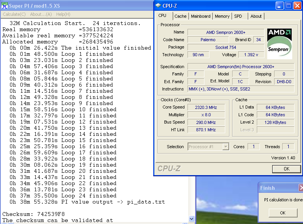Close the CPU-Z window

(x=297, y=6)
